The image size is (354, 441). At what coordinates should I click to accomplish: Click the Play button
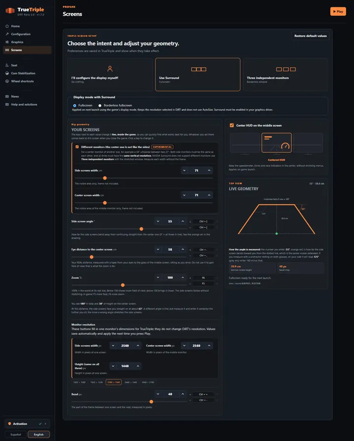click(338, 11)
